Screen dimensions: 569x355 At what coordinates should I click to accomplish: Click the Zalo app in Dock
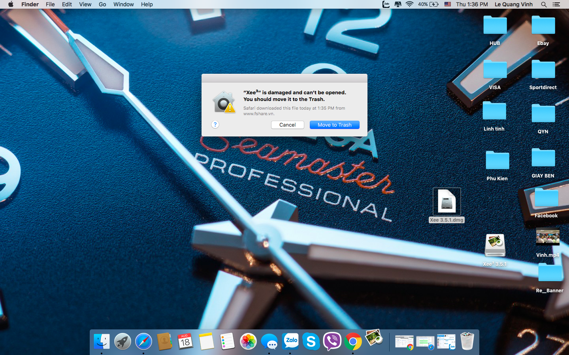(291, 342)
